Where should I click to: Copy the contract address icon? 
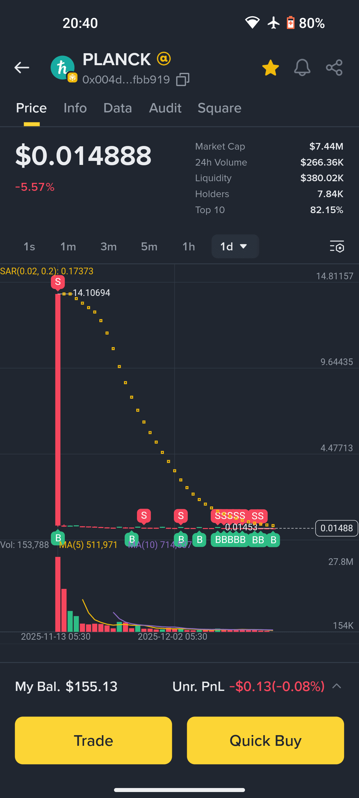(x=182, y=80)
